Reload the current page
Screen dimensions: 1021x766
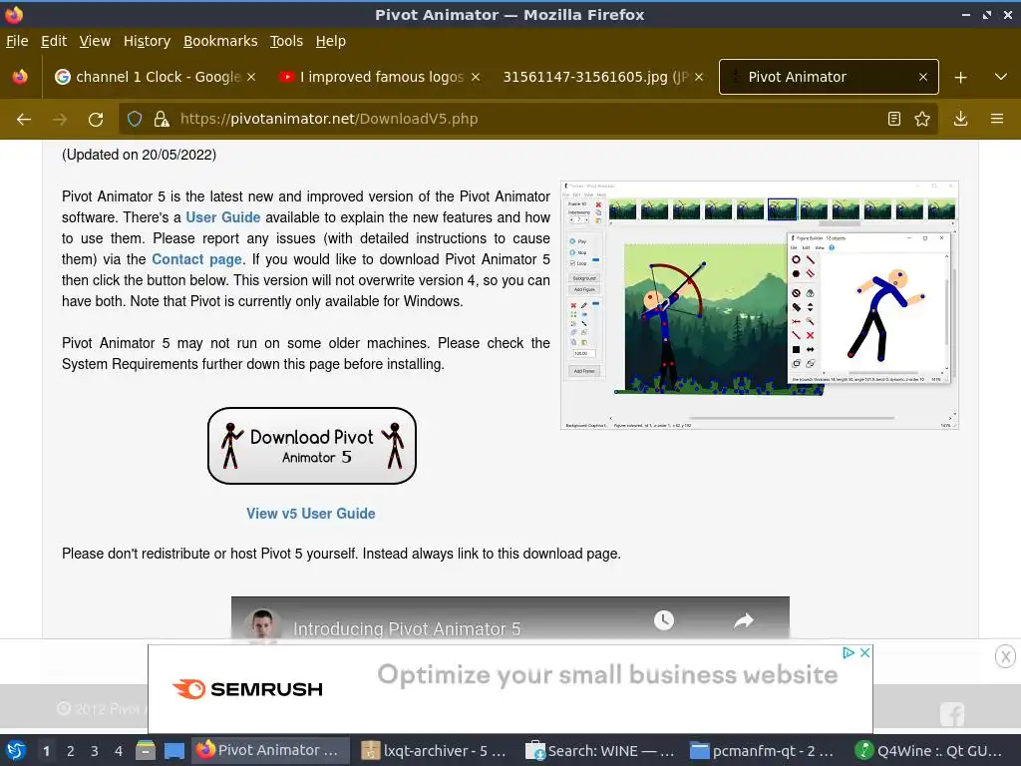pyautogui.click(x=96, y=120)
